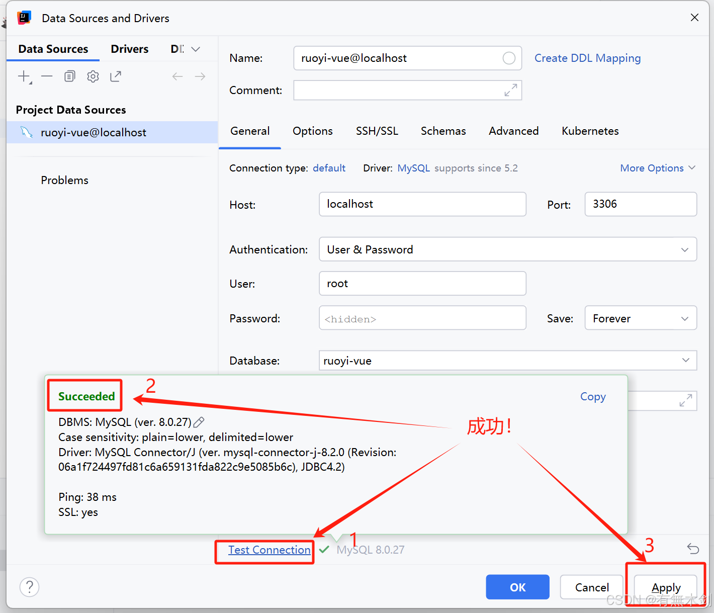Viewport: 714px width, 613px height.
Task: Open the Kubernetes tab
Action: pyautogui.click(x=590, y=131)
